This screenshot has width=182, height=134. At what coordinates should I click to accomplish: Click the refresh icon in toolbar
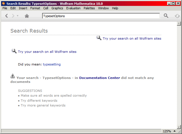pos(177,16)
